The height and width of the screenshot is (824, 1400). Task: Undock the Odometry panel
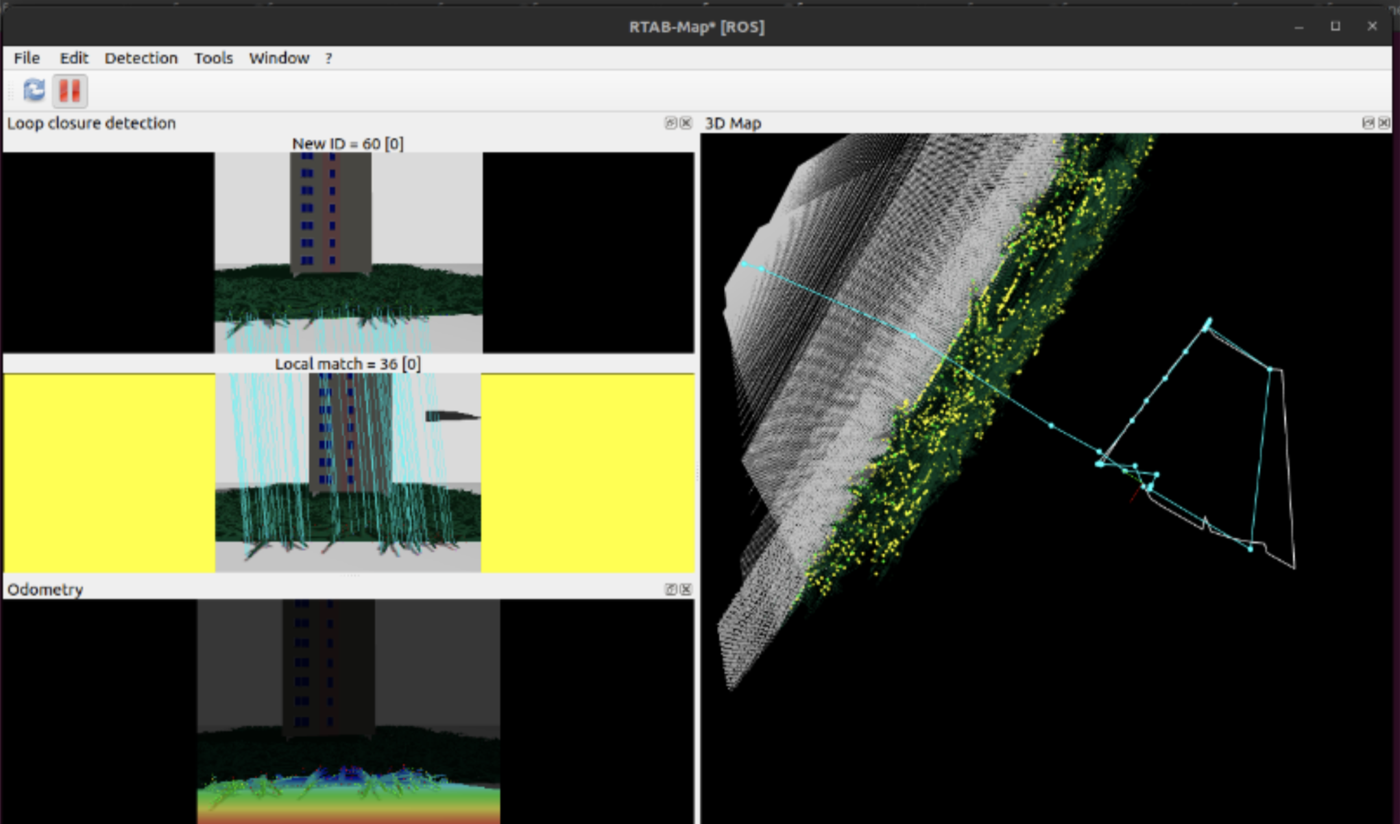click(x=671, y=590)
